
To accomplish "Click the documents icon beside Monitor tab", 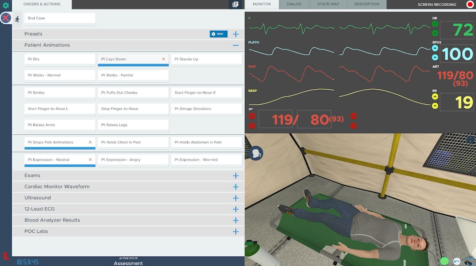I will tap(235, 4).
